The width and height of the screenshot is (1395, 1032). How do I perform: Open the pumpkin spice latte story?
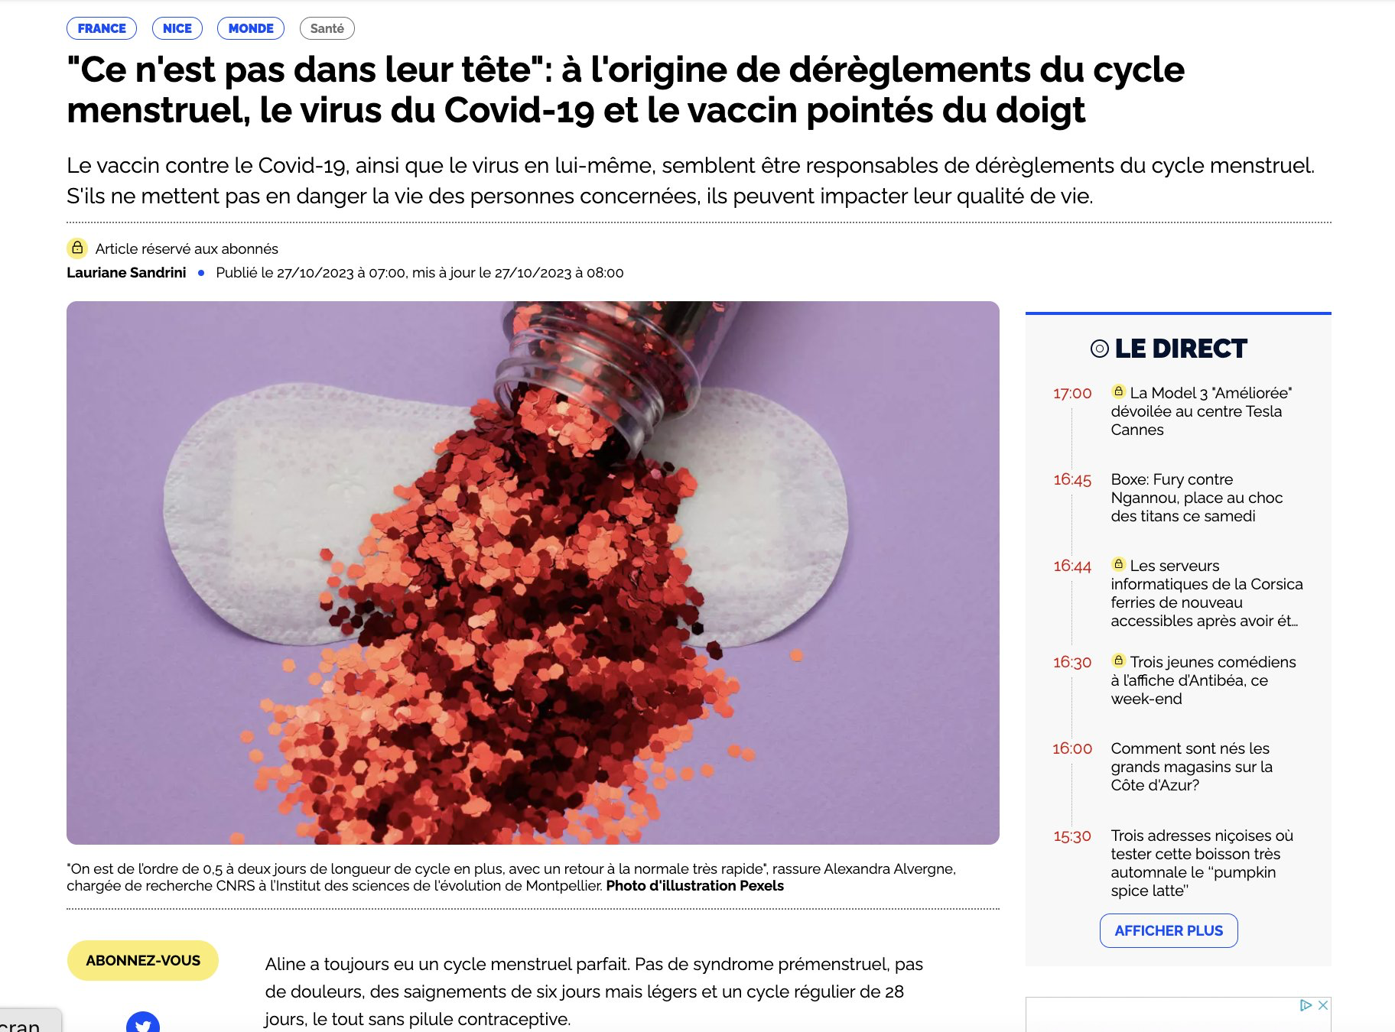[x=1202, y=863]
